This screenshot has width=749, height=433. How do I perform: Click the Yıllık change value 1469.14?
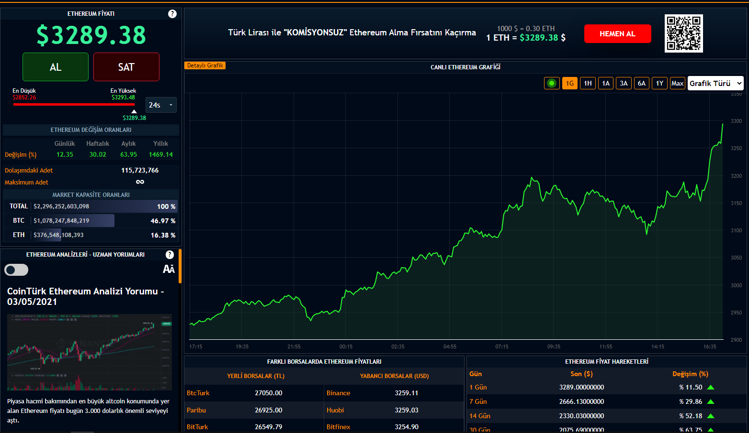161,155
